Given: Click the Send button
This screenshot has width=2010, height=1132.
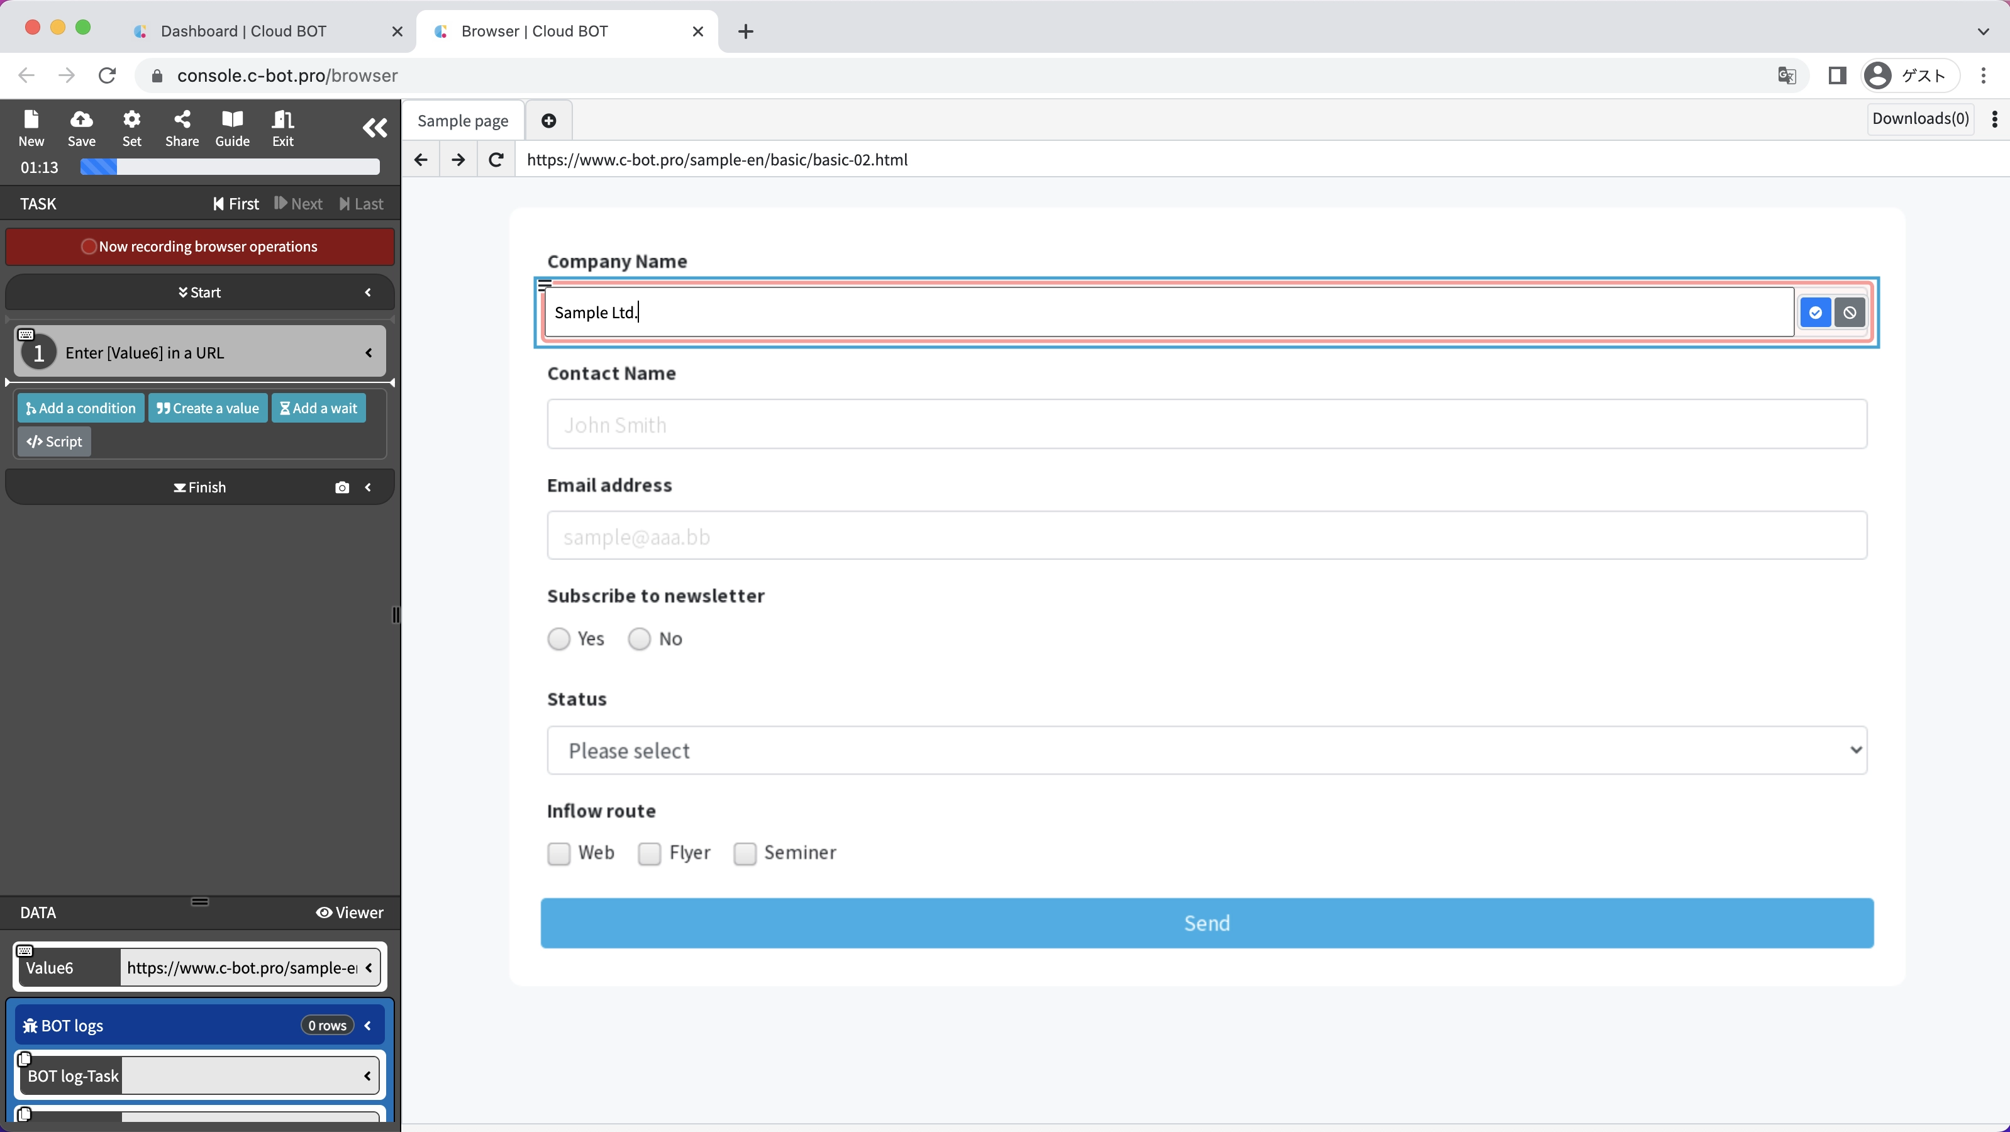Looking at the screenshot, I should [1206, 923].
